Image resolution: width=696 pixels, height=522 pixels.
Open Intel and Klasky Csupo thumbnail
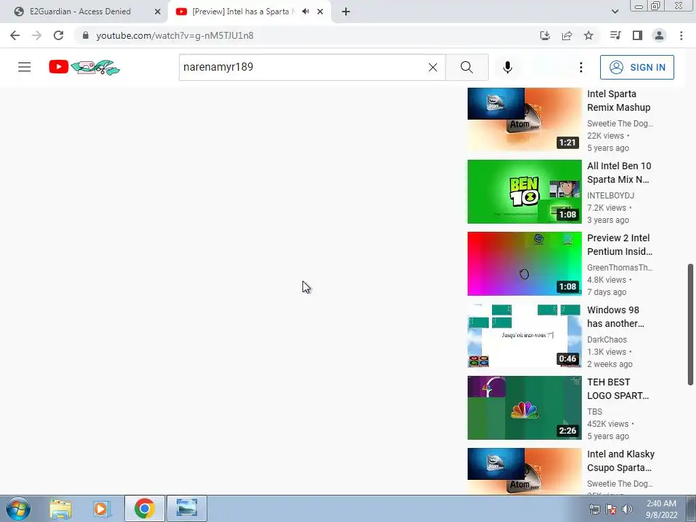pos(524,472)
